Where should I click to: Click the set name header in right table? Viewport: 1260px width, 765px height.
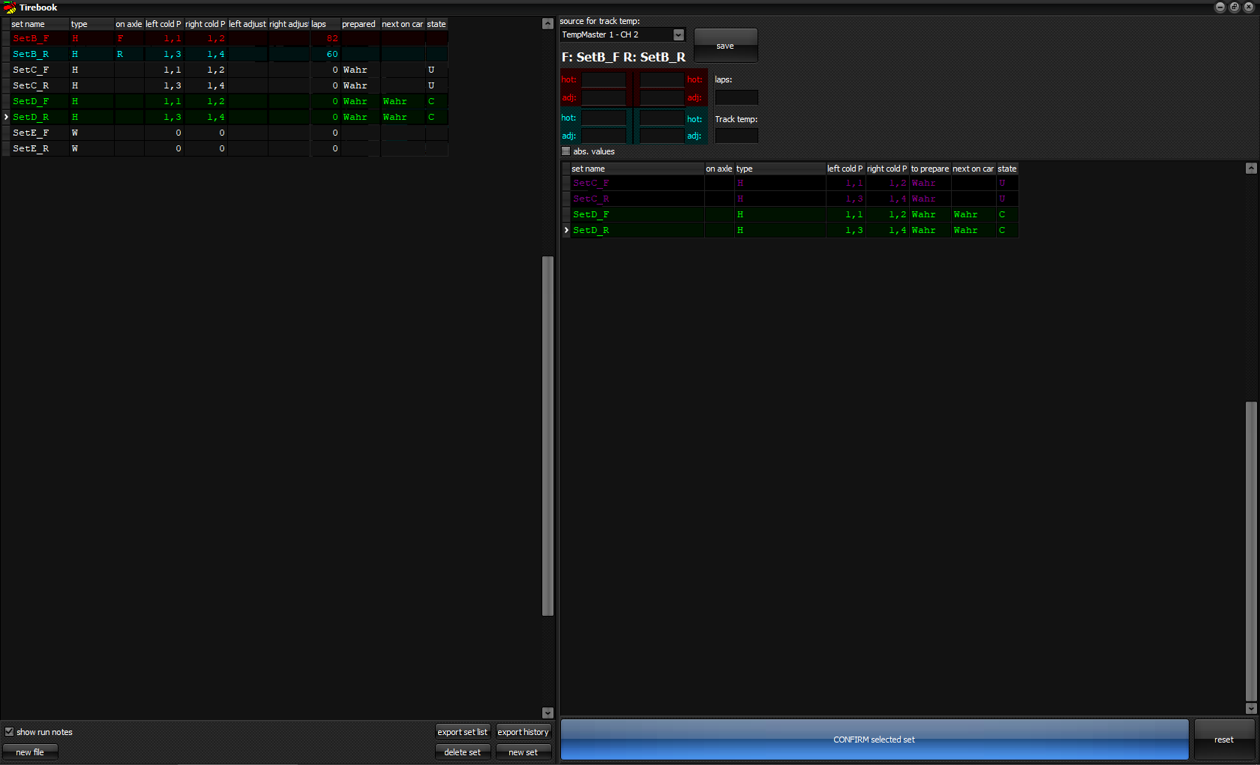point(634,169)
